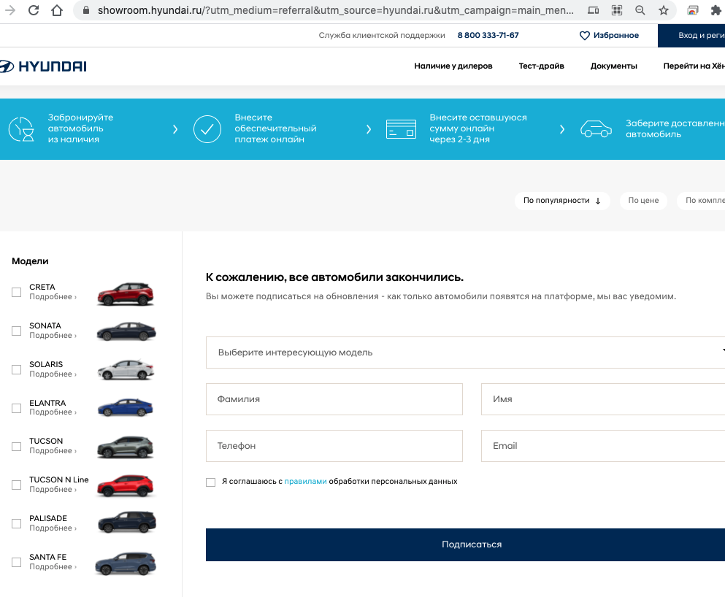Click the red TUCSON N Line car image
The image size is (725, 597).
pyautogui.click(x=126, y=485)
